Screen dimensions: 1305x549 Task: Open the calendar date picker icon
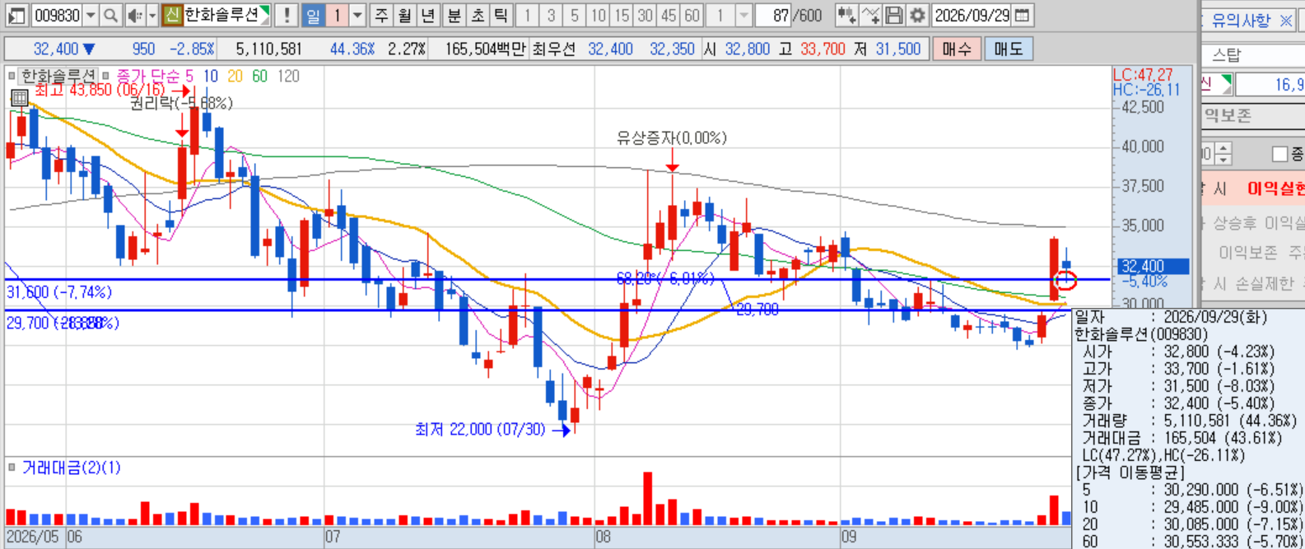pyautogui.click(x=1022, y=15)
